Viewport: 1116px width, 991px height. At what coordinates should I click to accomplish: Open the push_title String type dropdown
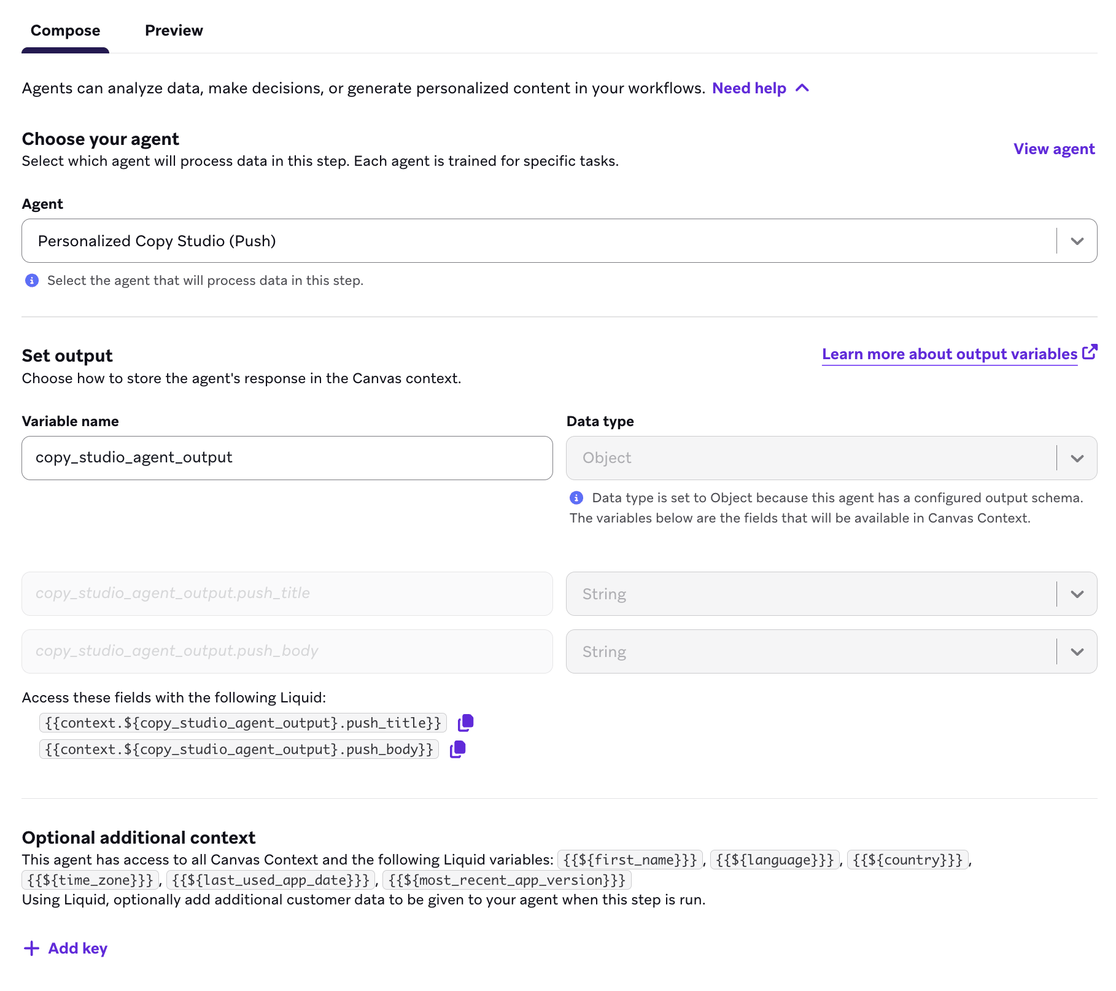[1077, 594]
